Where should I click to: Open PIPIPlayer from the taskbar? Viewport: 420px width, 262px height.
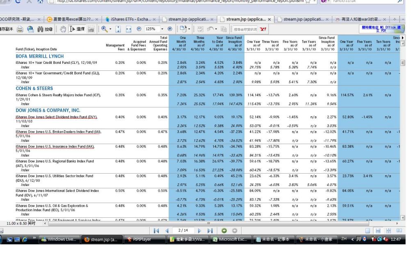click(144, 239)
